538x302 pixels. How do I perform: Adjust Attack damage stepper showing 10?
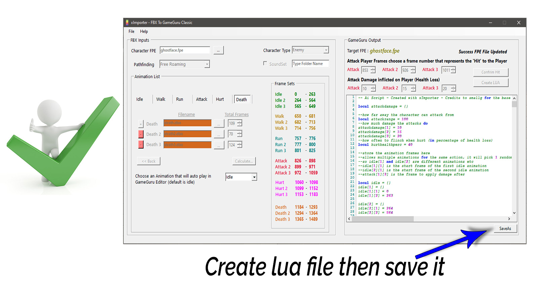tap(373, 89)
